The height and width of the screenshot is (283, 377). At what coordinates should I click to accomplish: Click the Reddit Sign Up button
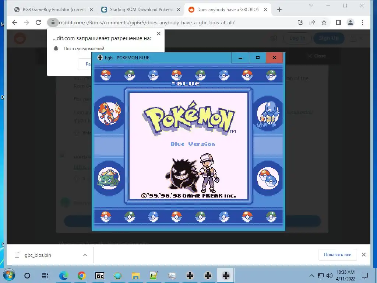(329, 38)
